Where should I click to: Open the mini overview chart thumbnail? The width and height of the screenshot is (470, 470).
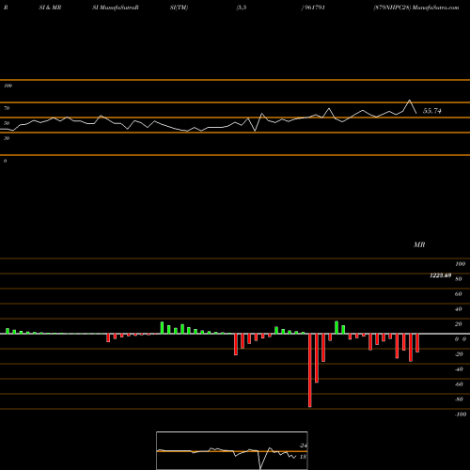click(x=232, y=450)
